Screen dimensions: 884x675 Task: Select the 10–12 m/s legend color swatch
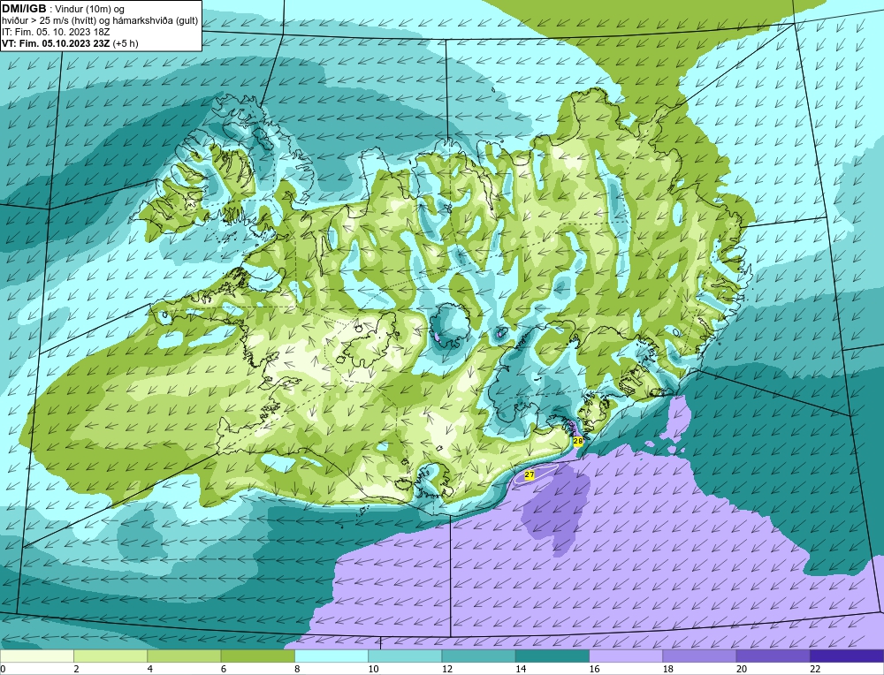[x=405, y=656]
